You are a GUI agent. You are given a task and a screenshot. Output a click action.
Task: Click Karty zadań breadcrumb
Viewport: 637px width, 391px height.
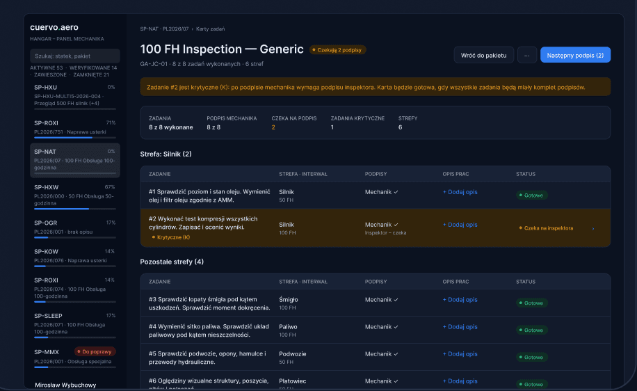click(x=211, y=29)
